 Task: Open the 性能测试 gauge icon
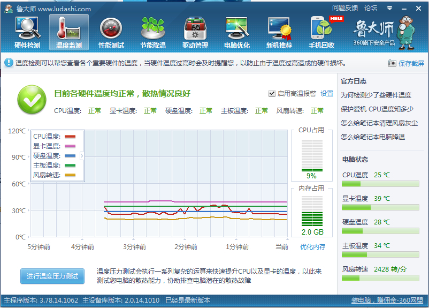coord(111,32)
